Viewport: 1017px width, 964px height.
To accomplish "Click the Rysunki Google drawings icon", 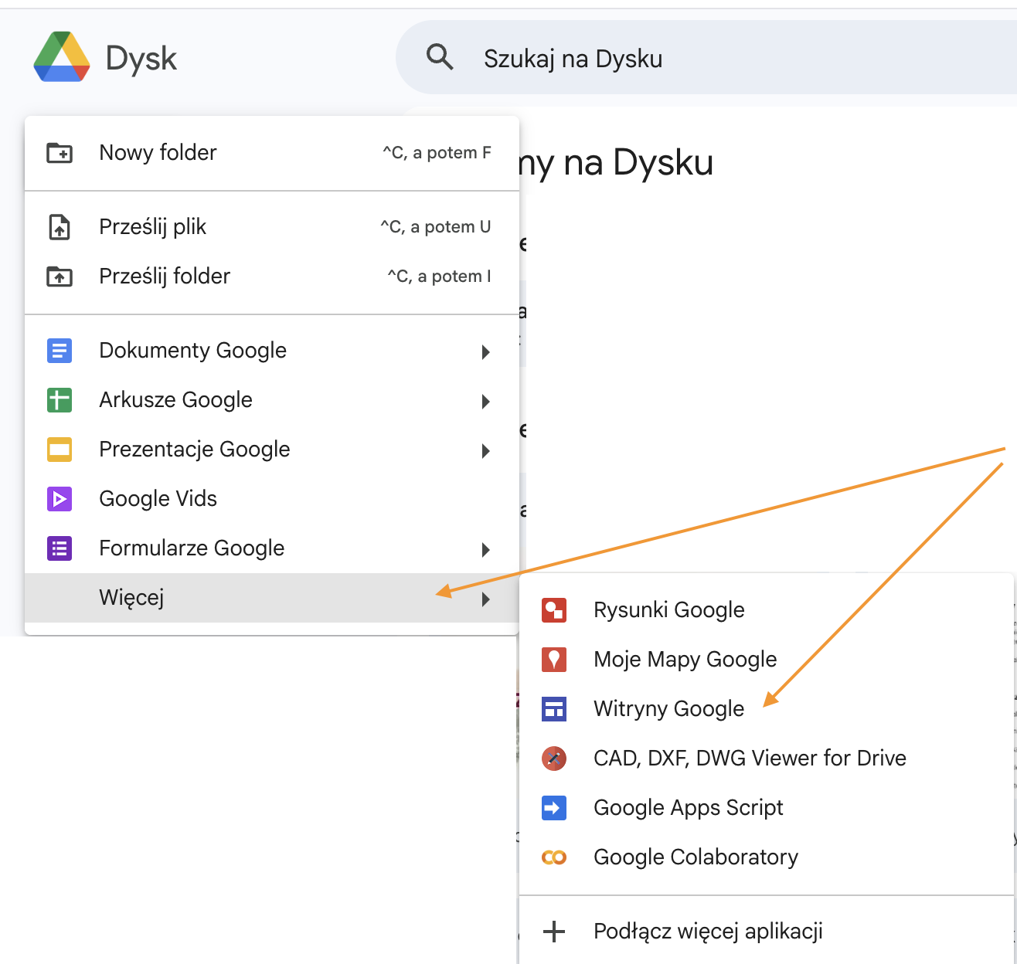I will coord(554,609).
